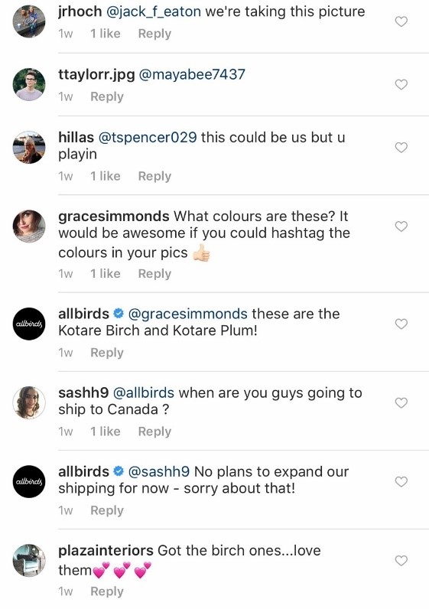Reply to plazainteriors' comment

[x=107, y=591]
